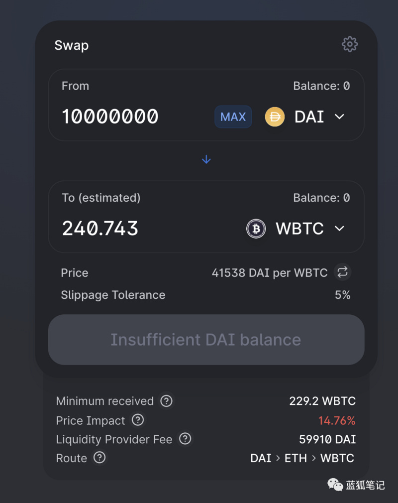Show help for Route
This screenshot has width=398, height=503.
99,458
